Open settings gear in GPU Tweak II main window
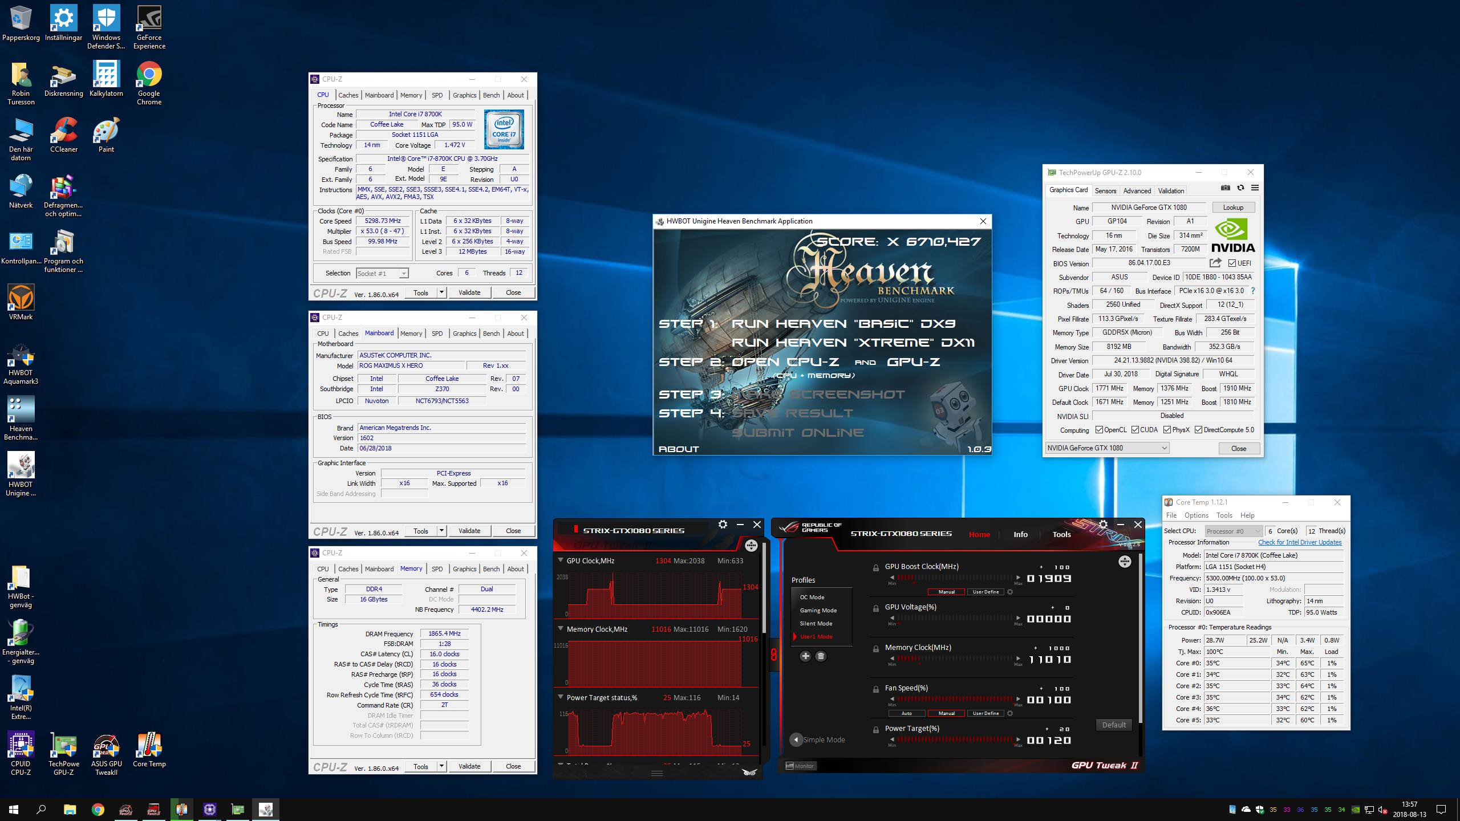1460x821 pixels. click(1103, 525)
